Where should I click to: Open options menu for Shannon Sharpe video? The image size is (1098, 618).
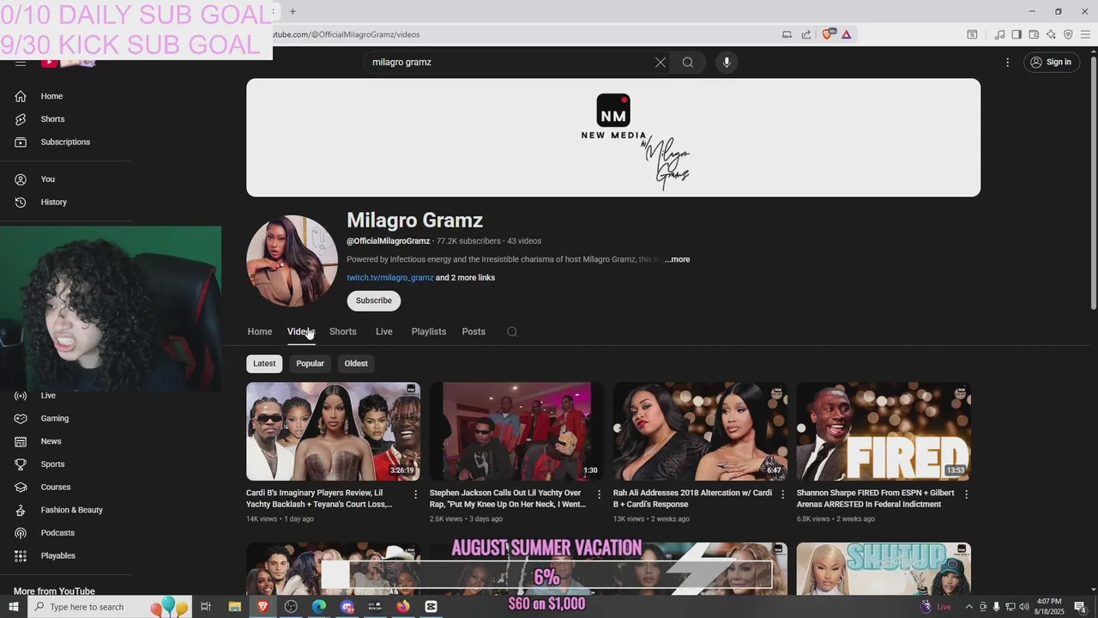966,494
